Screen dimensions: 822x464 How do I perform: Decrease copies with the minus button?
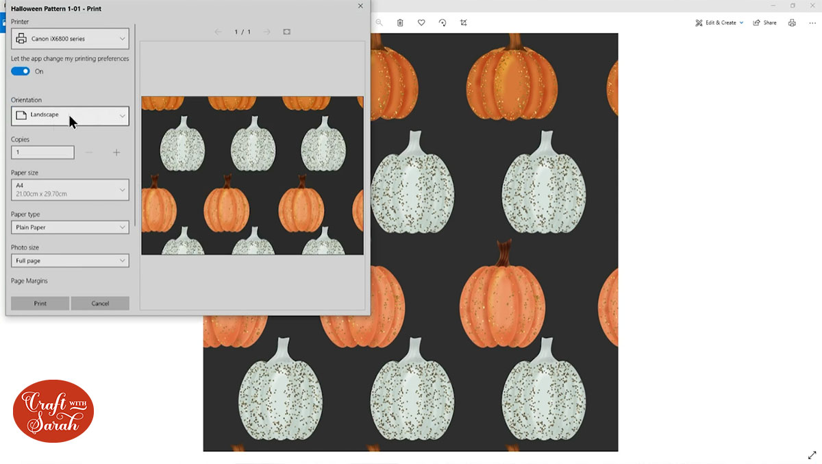(x=89, y=152)
